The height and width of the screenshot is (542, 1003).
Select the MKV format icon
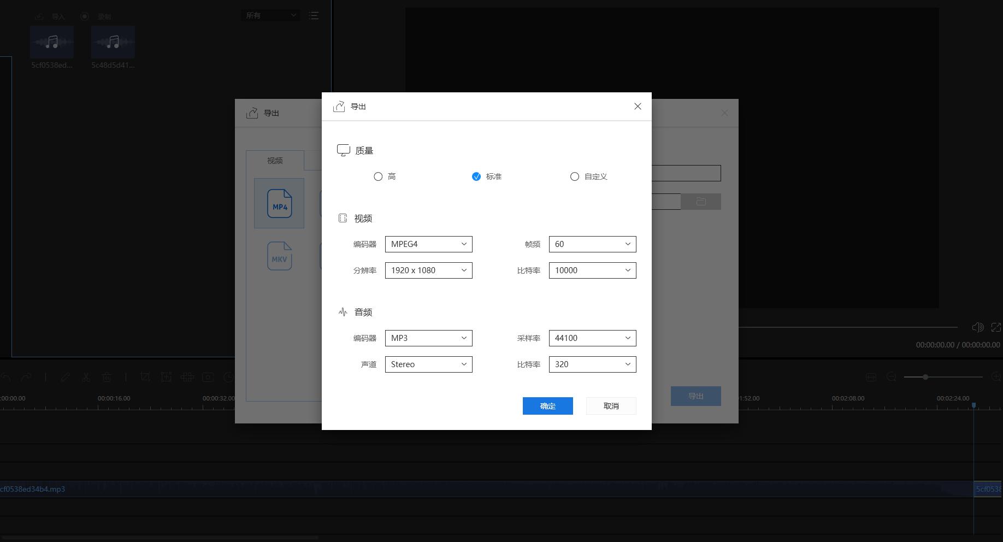click(x=279, y=256)
